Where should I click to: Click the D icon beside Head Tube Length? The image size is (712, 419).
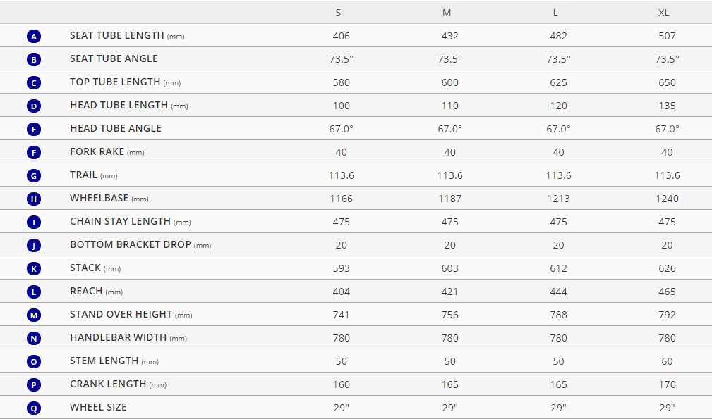pos(34,106)
